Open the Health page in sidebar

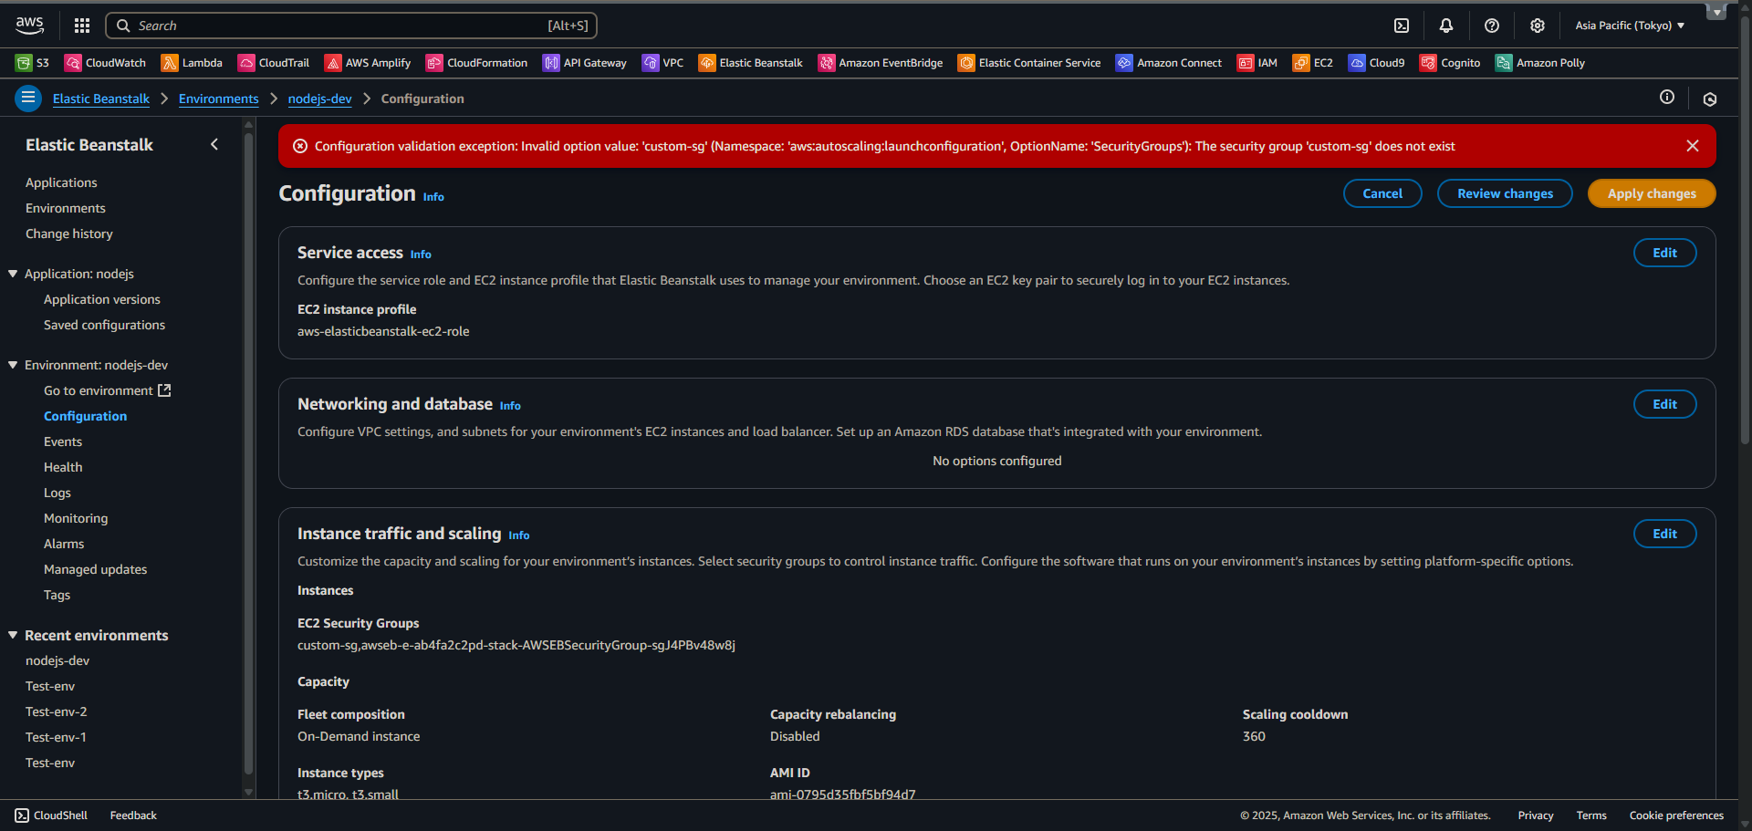tap(63, 467)
